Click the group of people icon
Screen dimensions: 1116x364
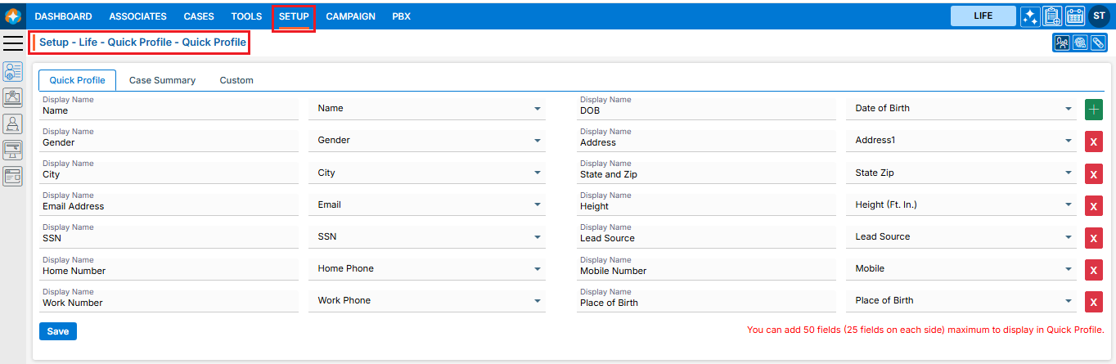(x=1061, y=43)
